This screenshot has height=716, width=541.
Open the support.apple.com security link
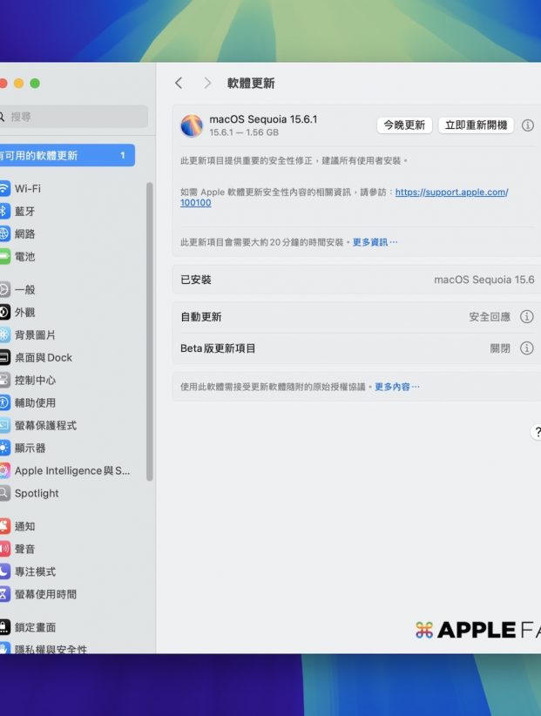pyautogui.click(x=450, y=192)
